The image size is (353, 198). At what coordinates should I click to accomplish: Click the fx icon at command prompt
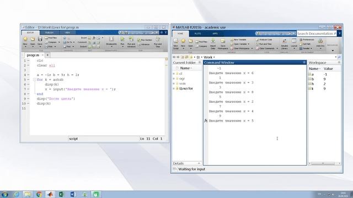[x=206, y=121]
